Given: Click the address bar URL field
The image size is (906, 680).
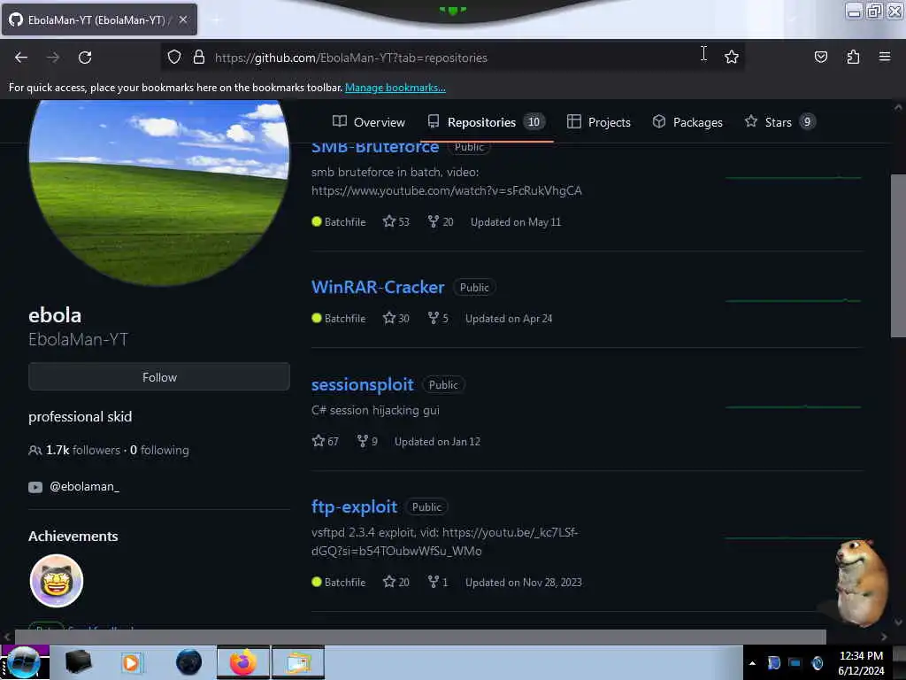Looking at the screenshot, I should pyautogui.click(x=454, y=58).
